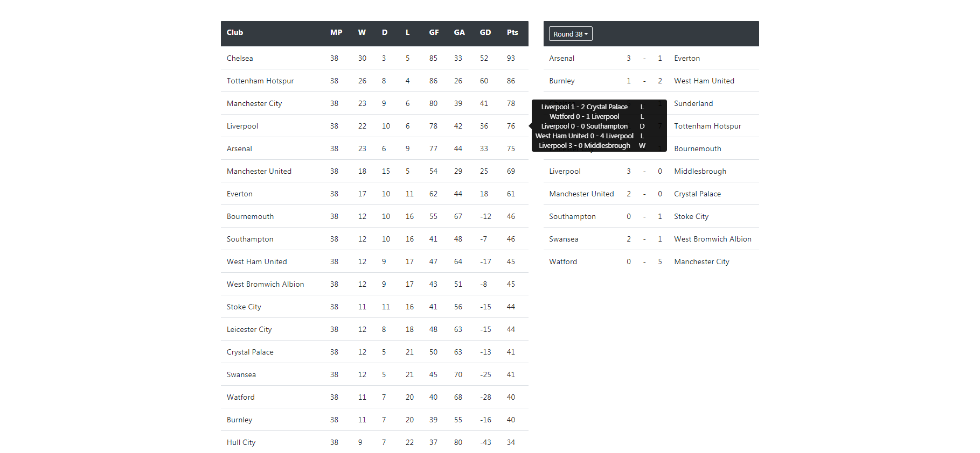Open Liverpool's team page from the table
980x453 pixels.
tap(242, 126)
